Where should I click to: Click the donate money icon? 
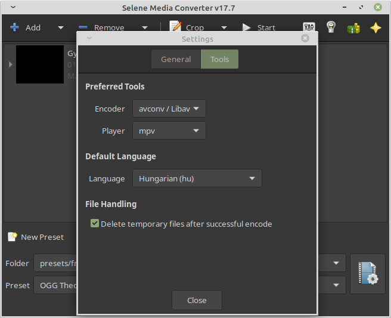[353, 28]
